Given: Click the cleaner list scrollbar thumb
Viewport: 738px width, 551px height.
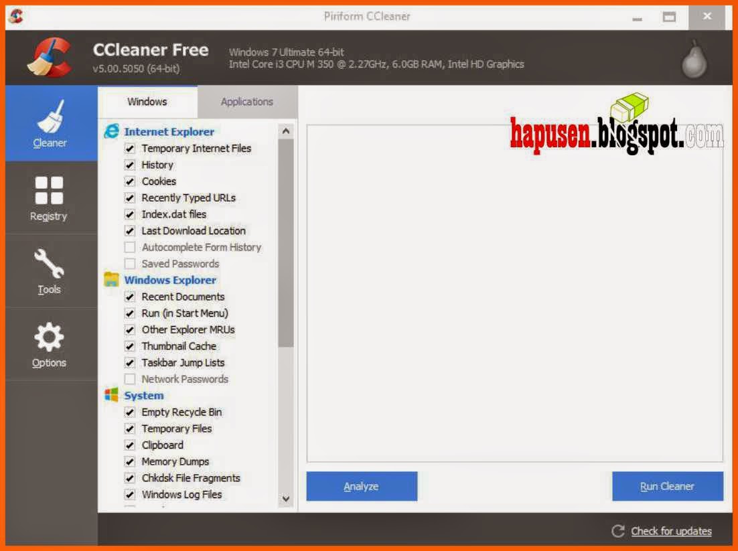Looking at the screenshot, I should [286, 243].
